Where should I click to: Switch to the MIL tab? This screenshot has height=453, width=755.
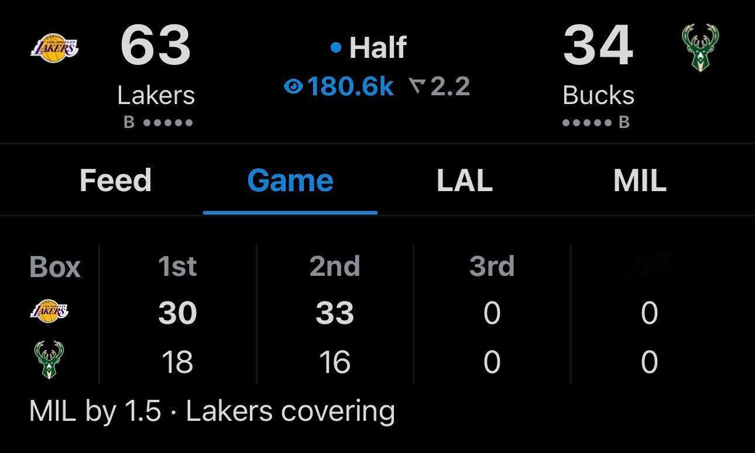pos(640,180)
